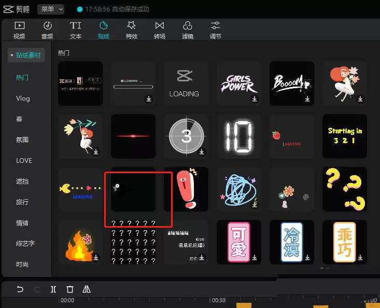This screenshot has width=380, height=308.
Task: Select the Vlog sticker category
Action: point(23,99)
